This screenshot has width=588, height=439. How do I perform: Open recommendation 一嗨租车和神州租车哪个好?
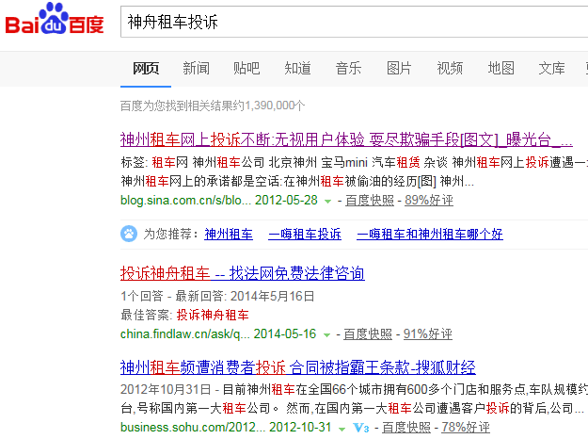point(430,235)
